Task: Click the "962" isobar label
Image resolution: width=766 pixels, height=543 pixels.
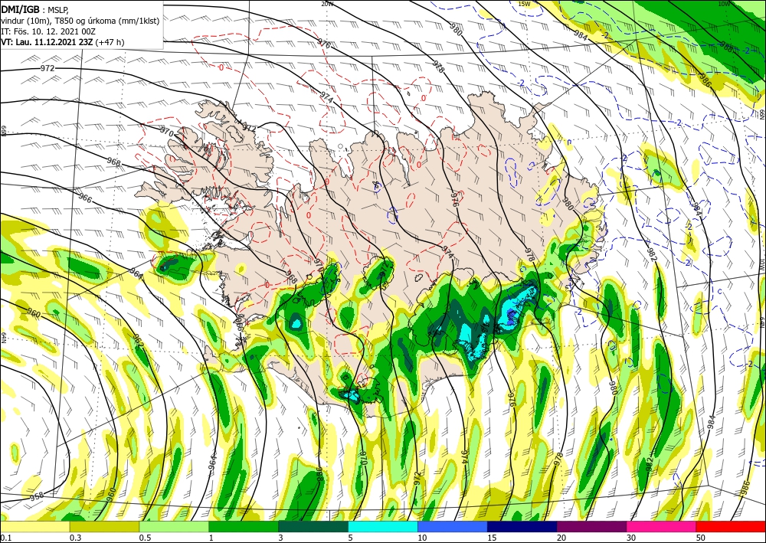Action: [x=138, y=342]
